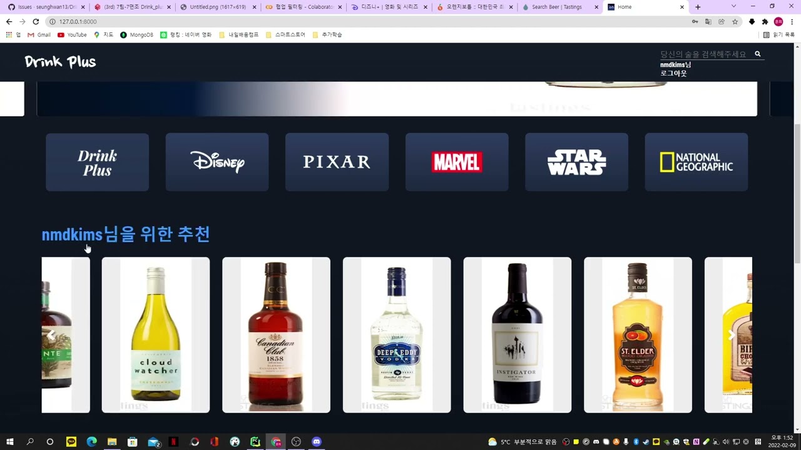Click the nmdkims님 username link
This screenshot has height=450, width=801.
pyautogui.click(x=675, y=65)
